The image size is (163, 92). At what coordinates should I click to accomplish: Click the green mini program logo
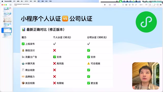tap(146, 22)
